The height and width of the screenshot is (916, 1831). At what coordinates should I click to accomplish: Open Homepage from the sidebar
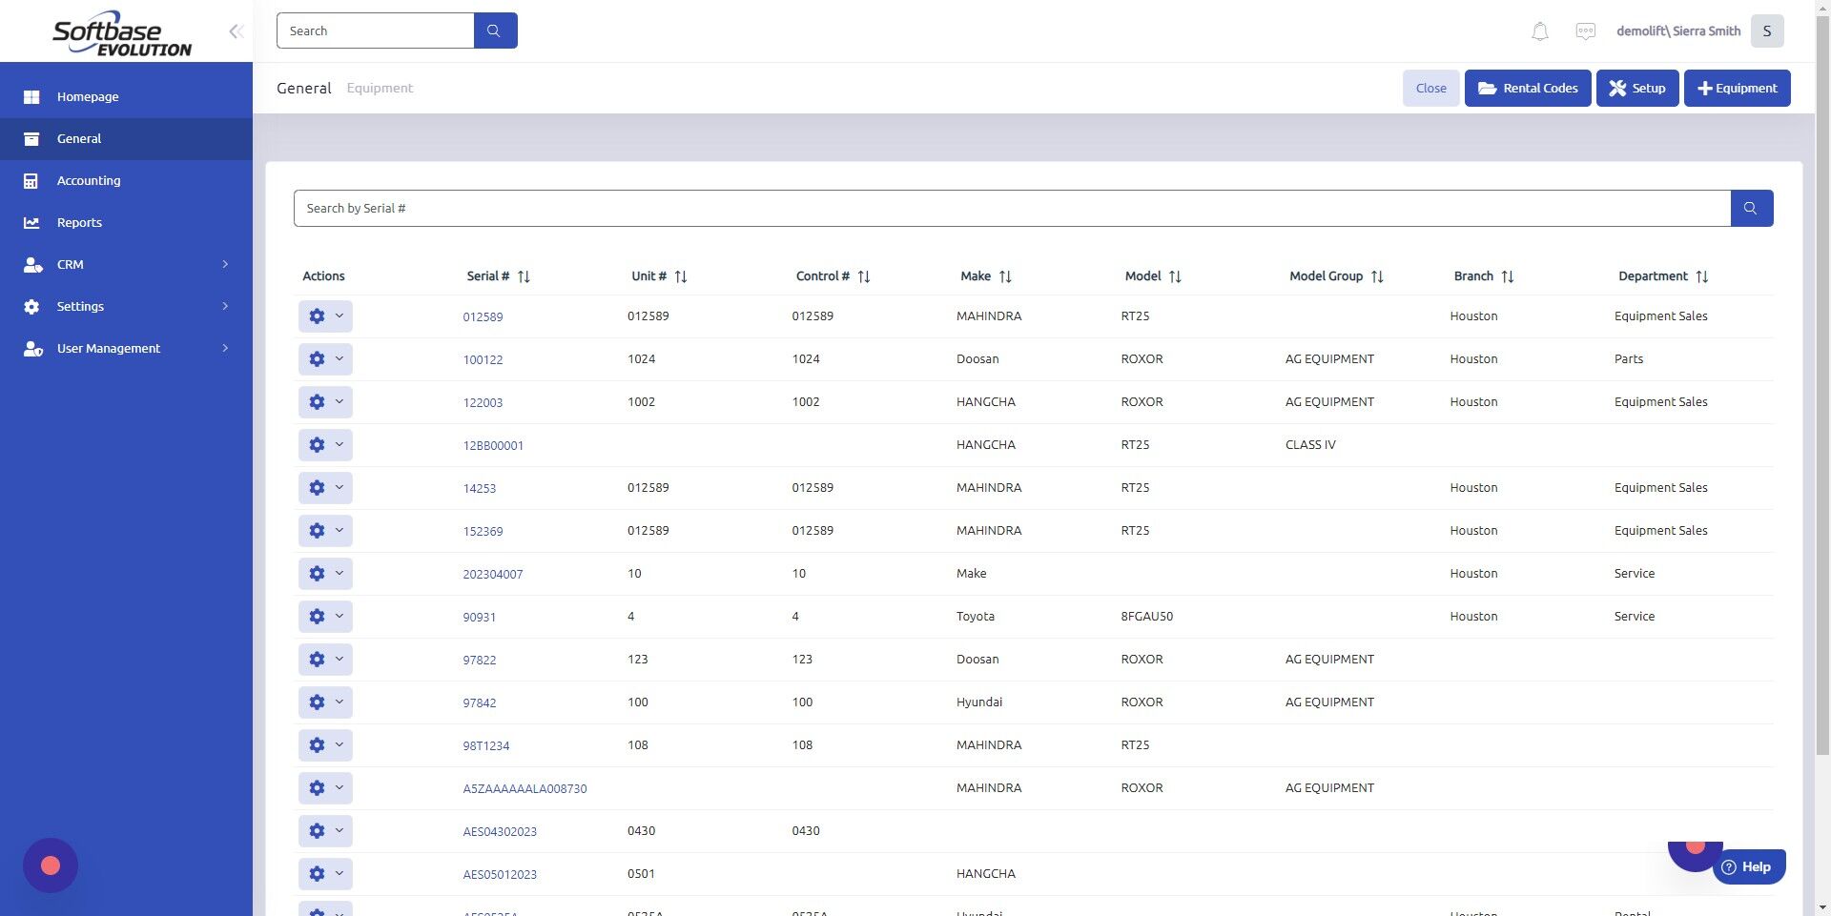point(88,96)
